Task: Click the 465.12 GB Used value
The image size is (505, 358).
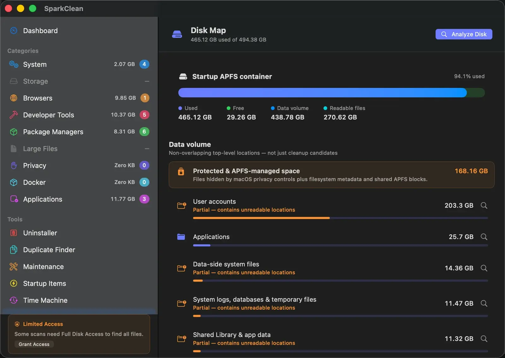Action: click(195, 117)
